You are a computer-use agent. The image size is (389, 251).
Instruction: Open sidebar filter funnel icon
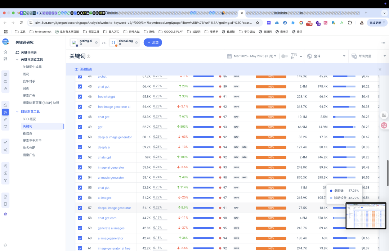5,181
